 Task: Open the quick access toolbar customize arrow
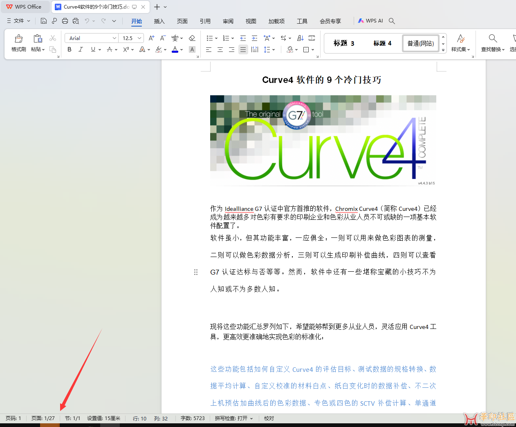tap(114, 21)
